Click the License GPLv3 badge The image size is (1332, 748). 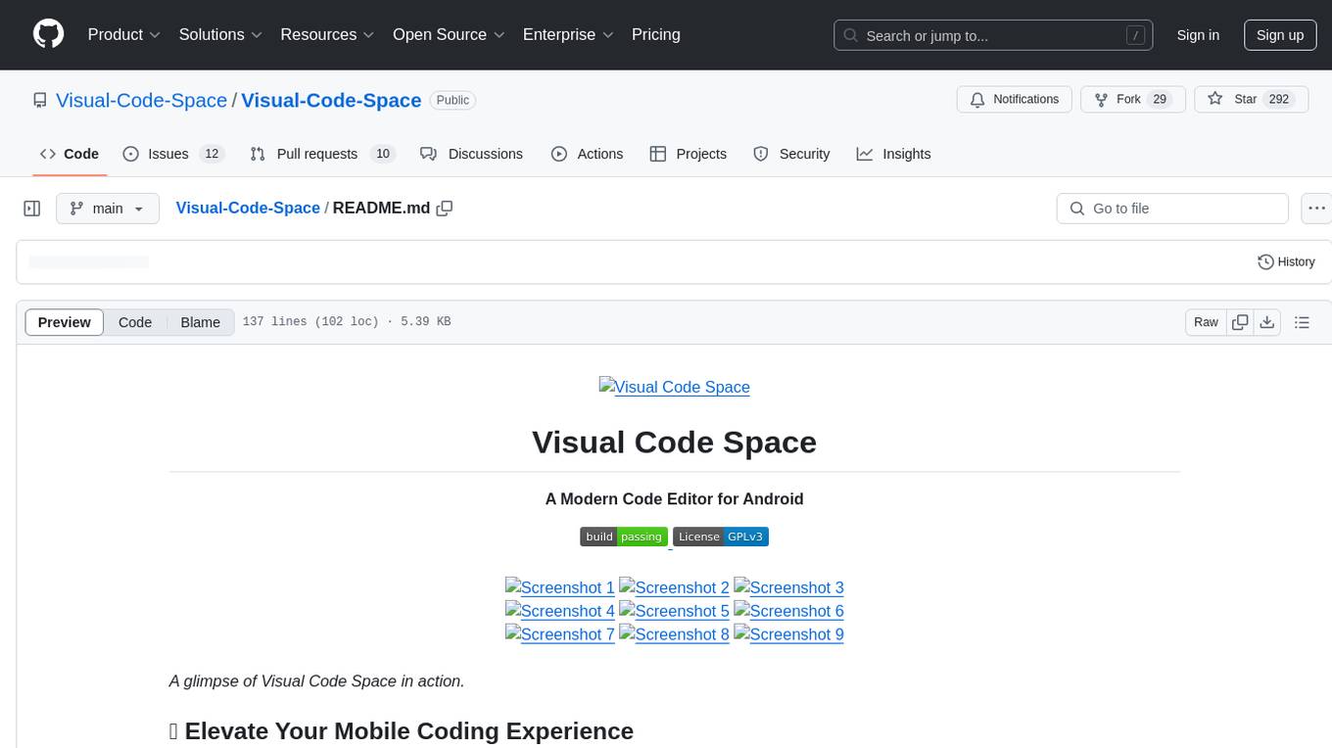tap(721, 537)
